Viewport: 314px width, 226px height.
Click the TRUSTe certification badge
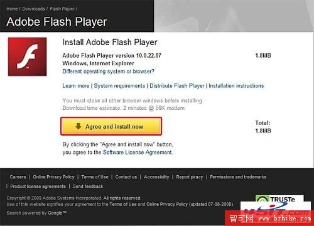[279, 198]
